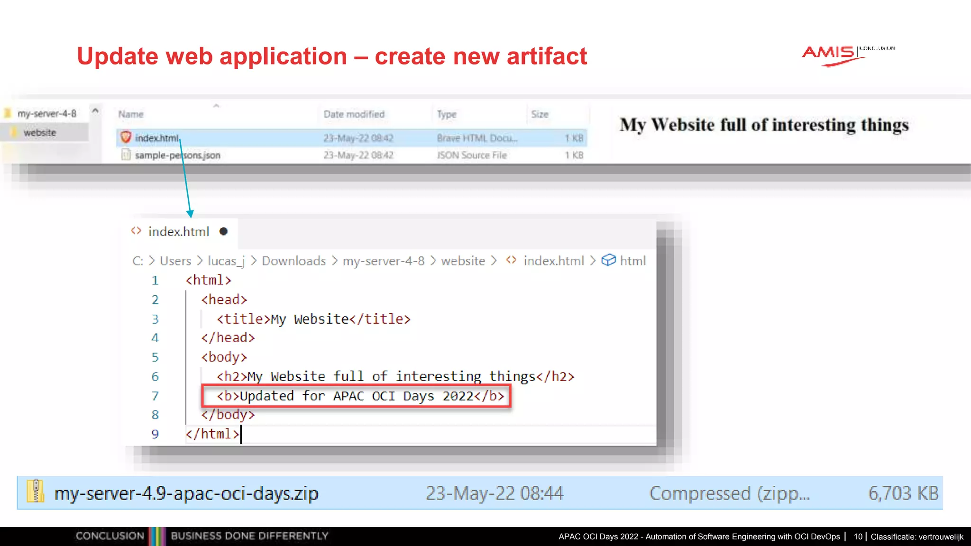Click the zip folder icon
Screen dimensions: 971x546
coord(35,491)
